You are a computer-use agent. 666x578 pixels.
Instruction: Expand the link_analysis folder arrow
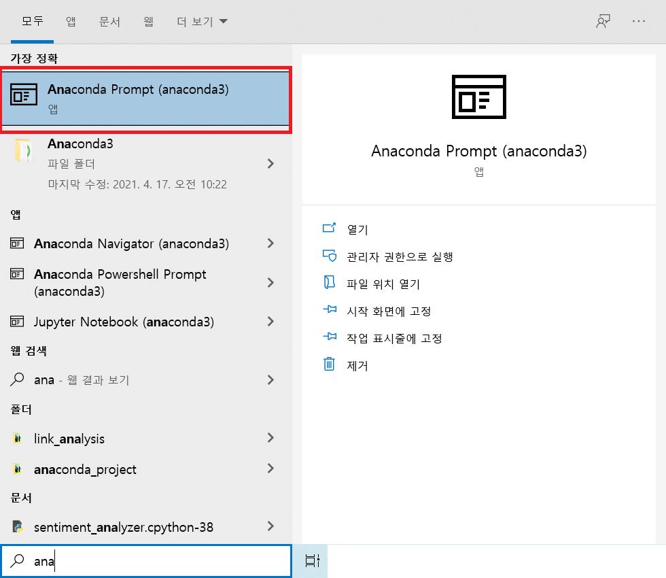270,438
